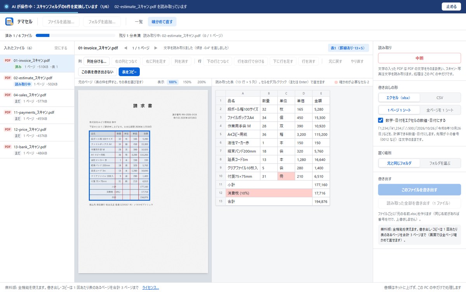The height and width of the screenshot is (292, 466).
Task: Click the file processing progress bar
Action: 75,35
